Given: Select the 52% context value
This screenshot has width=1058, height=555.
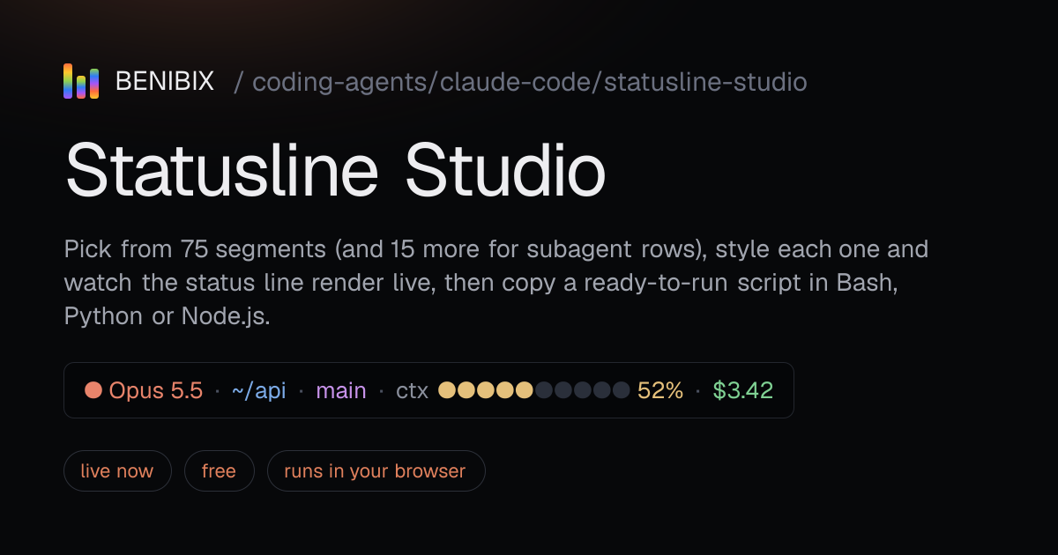Looking at the screenshot, I should click(660, 390).
